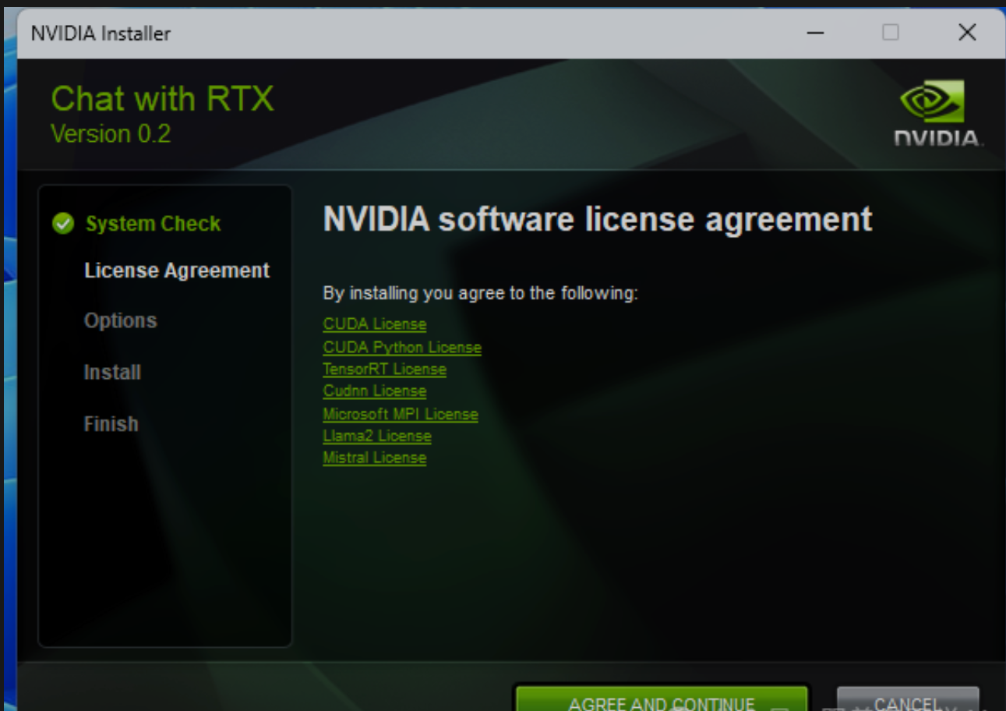The image size is (1006, 711).
Task: Open the Mistral License link
Action: click(375, 458)
